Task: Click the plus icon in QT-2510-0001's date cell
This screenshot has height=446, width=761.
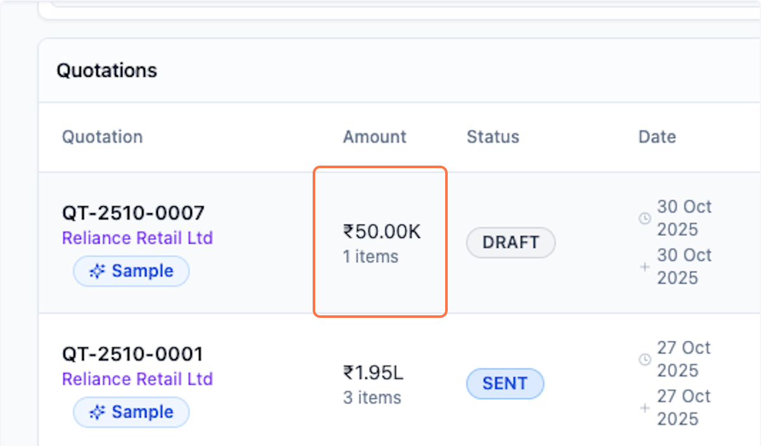Action: (644, 407)
